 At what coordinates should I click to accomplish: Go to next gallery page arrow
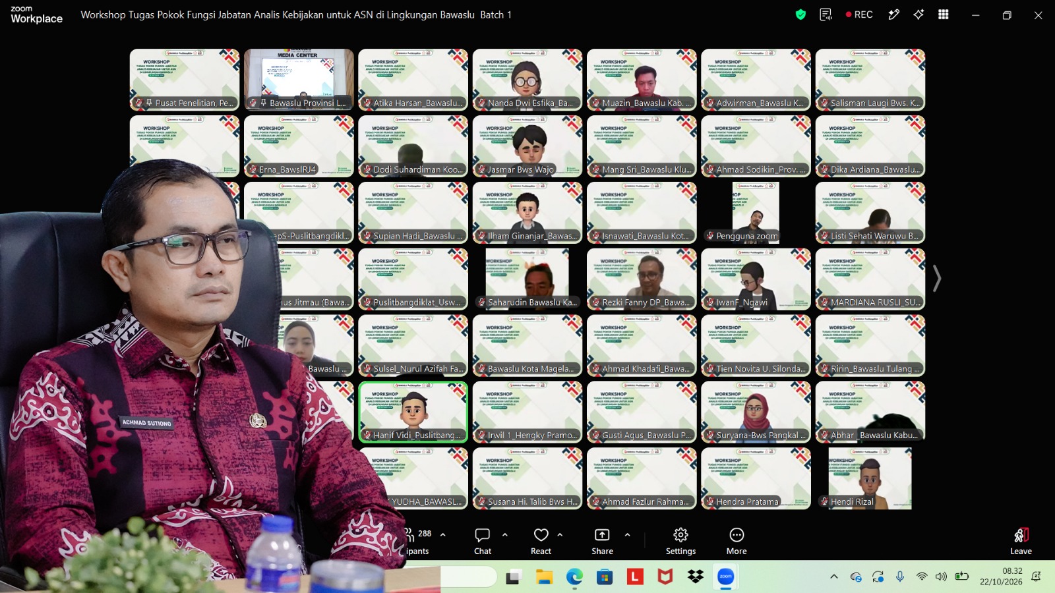936,278
